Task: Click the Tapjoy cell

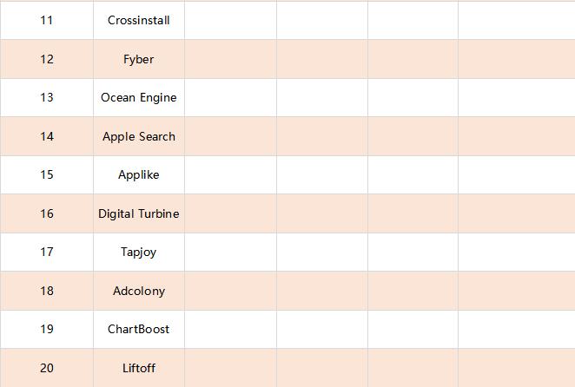Action: coord(139,252)
